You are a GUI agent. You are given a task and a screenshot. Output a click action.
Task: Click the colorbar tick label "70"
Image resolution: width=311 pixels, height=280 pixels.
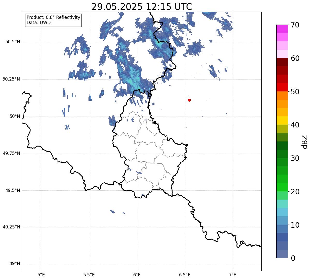tap(295, 25)
